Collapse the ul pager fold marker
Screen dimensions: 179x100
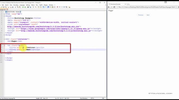coord(4,45)
